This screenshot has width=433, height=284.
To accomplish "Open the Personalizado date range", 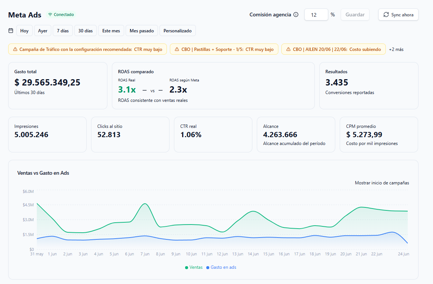I will coord(178,30).
